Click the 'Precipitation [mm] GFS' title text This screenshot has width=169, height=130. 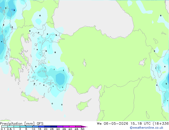pyautogui.click(x=22, y=124)
